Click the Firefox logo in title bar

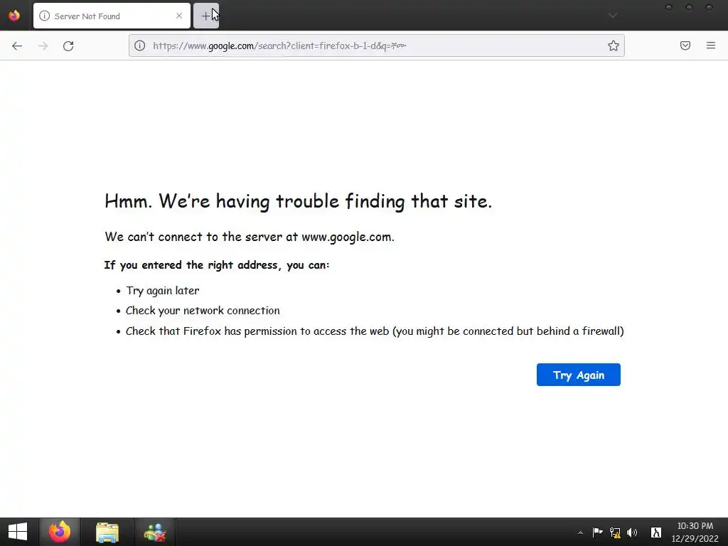pos(14,16)
